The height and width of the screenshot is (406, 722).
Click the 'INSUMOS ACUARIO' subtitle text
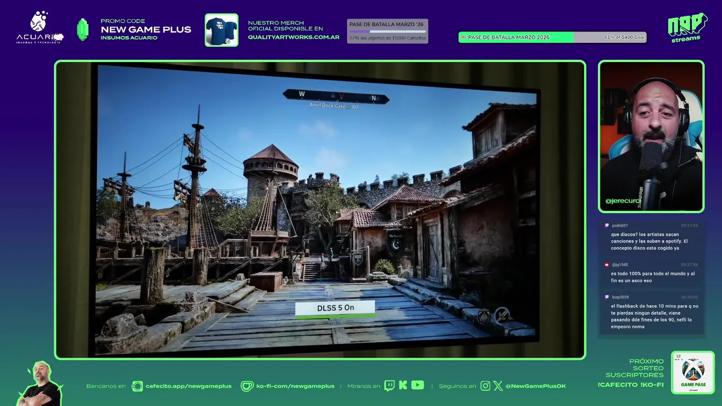(x=129, y=38)
